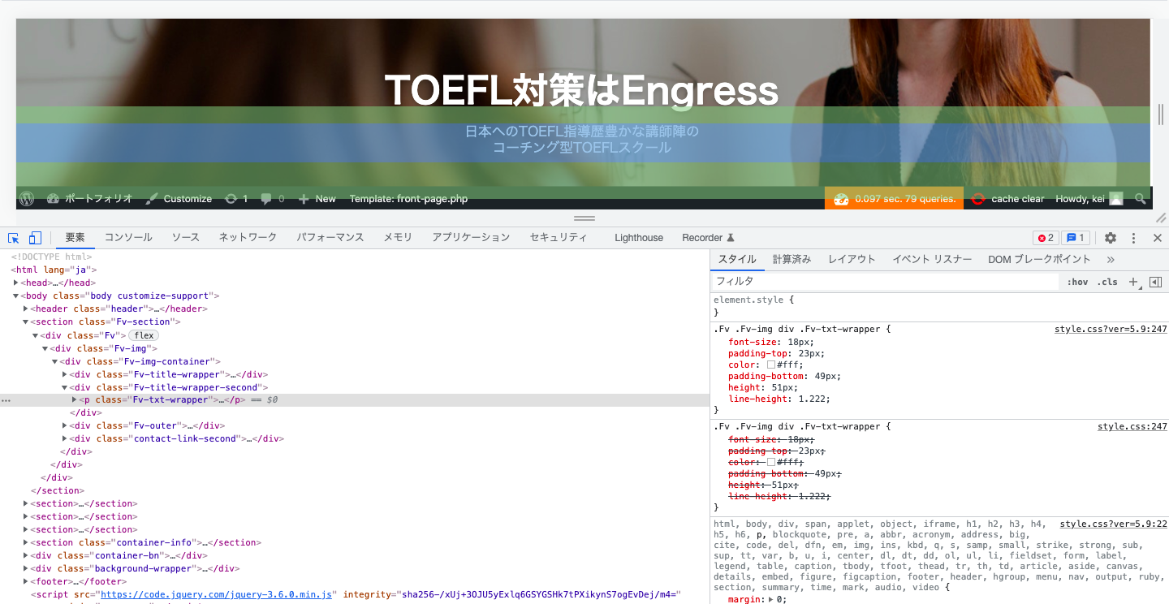Follow the jquery-3.6.0.min.js script link
1169x604 pixels.
218,595
